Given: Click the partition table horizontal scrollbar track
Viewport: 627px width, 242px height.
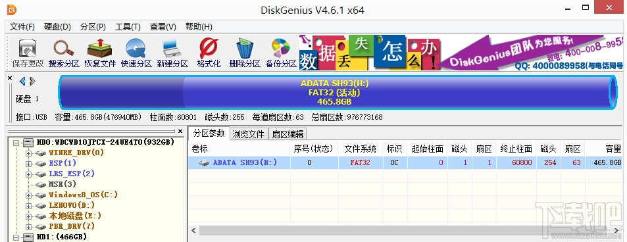Looking at the screenshot, I should pyautogui.click(x=406, y=230).
